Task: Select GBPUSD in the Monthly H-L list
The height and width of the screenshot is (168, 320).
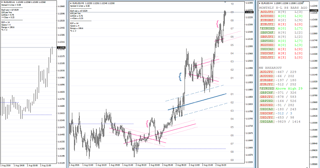Action: coord(267,41)
